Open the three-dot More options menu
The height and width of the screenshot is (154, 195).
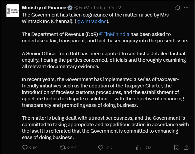coord(186,8)
